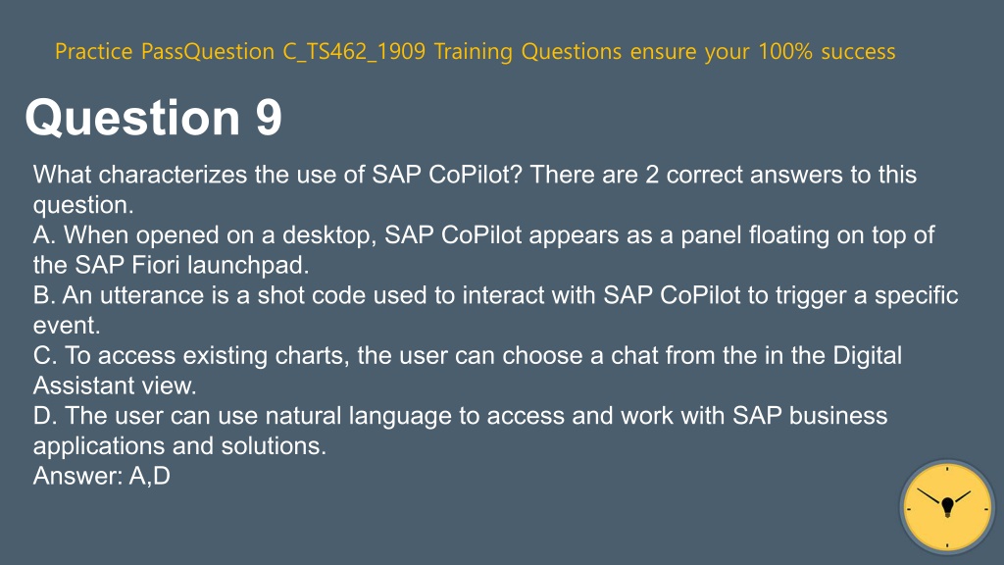This screenshot has height=565, width=1004.
Task: Select option B about an utterance
Action: tap(495, 310)
